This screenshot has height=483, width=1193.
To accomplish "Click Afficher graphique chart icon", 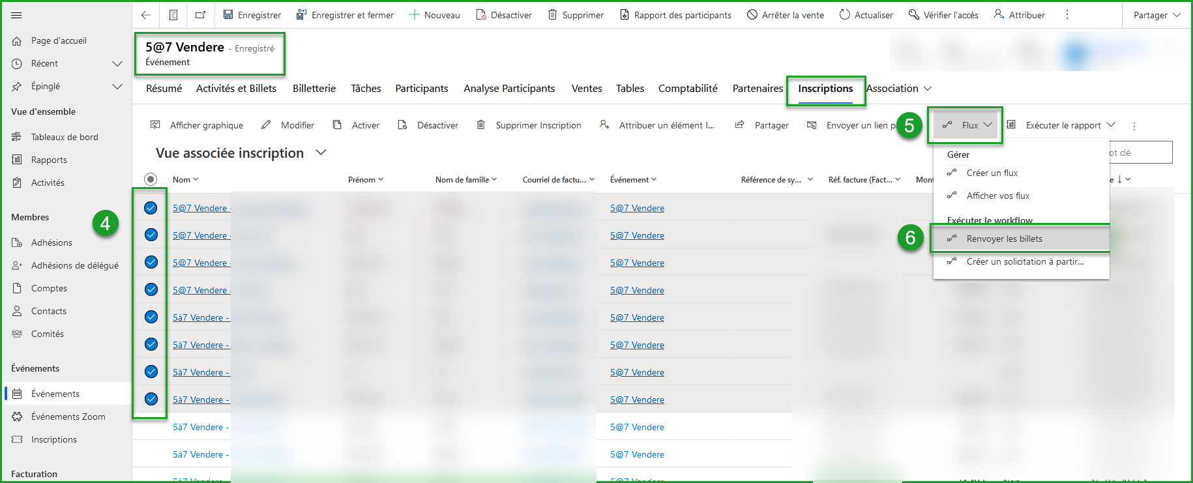I will click(155, 125).
